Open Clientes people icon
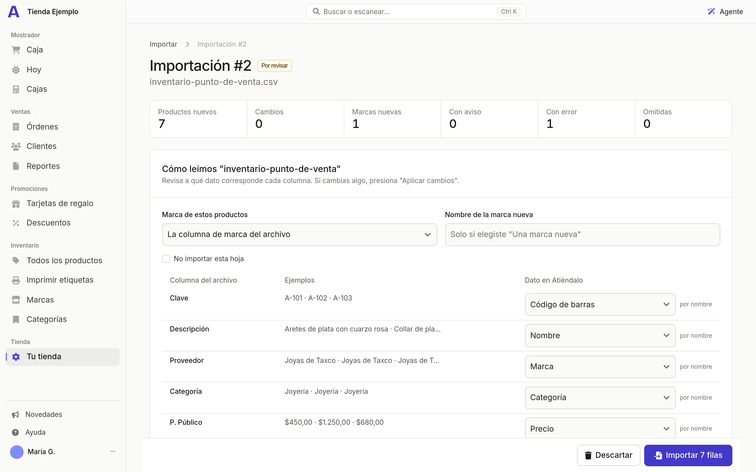The height and width of the screenshot is (472, 756). 16,146
